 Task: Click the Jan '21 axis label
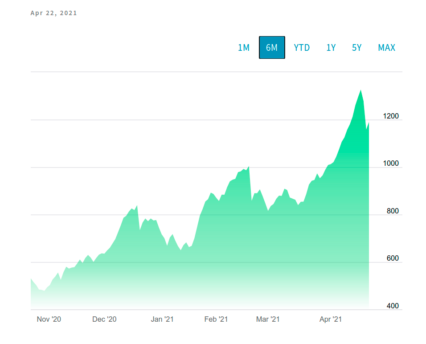pos(162,319)
